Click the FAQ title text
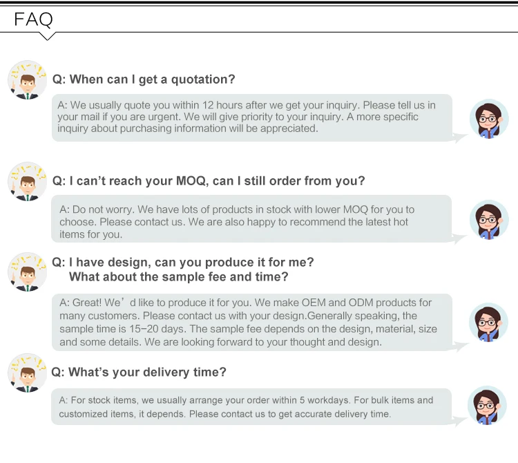 tap(34, 19)
